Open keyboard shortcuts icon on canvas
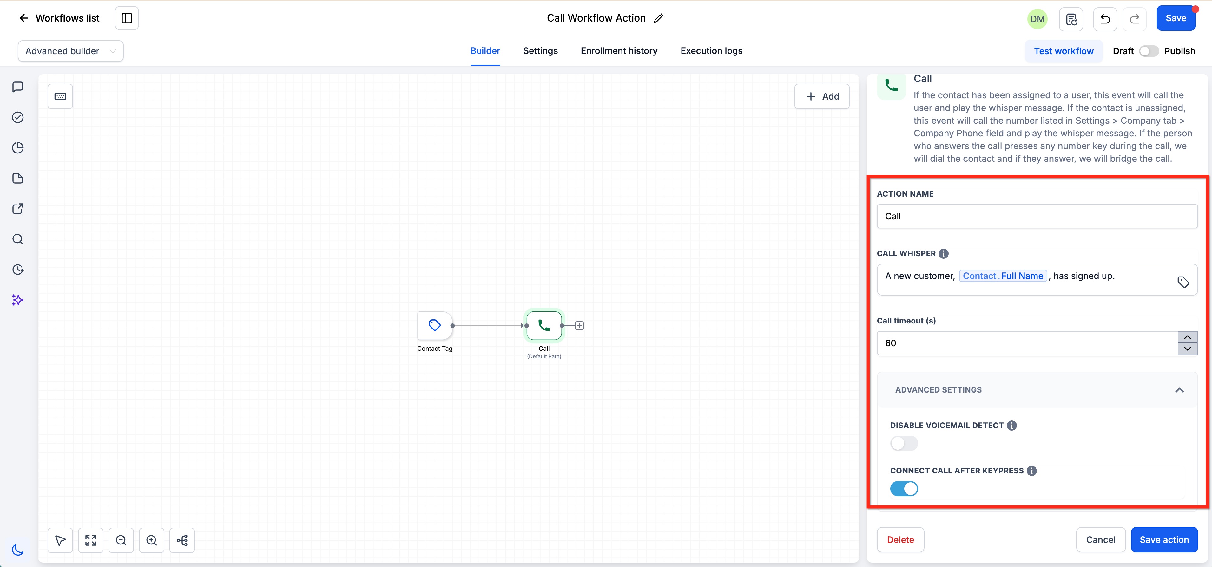This screenshot has height=567, width=1212. [60, 96]
